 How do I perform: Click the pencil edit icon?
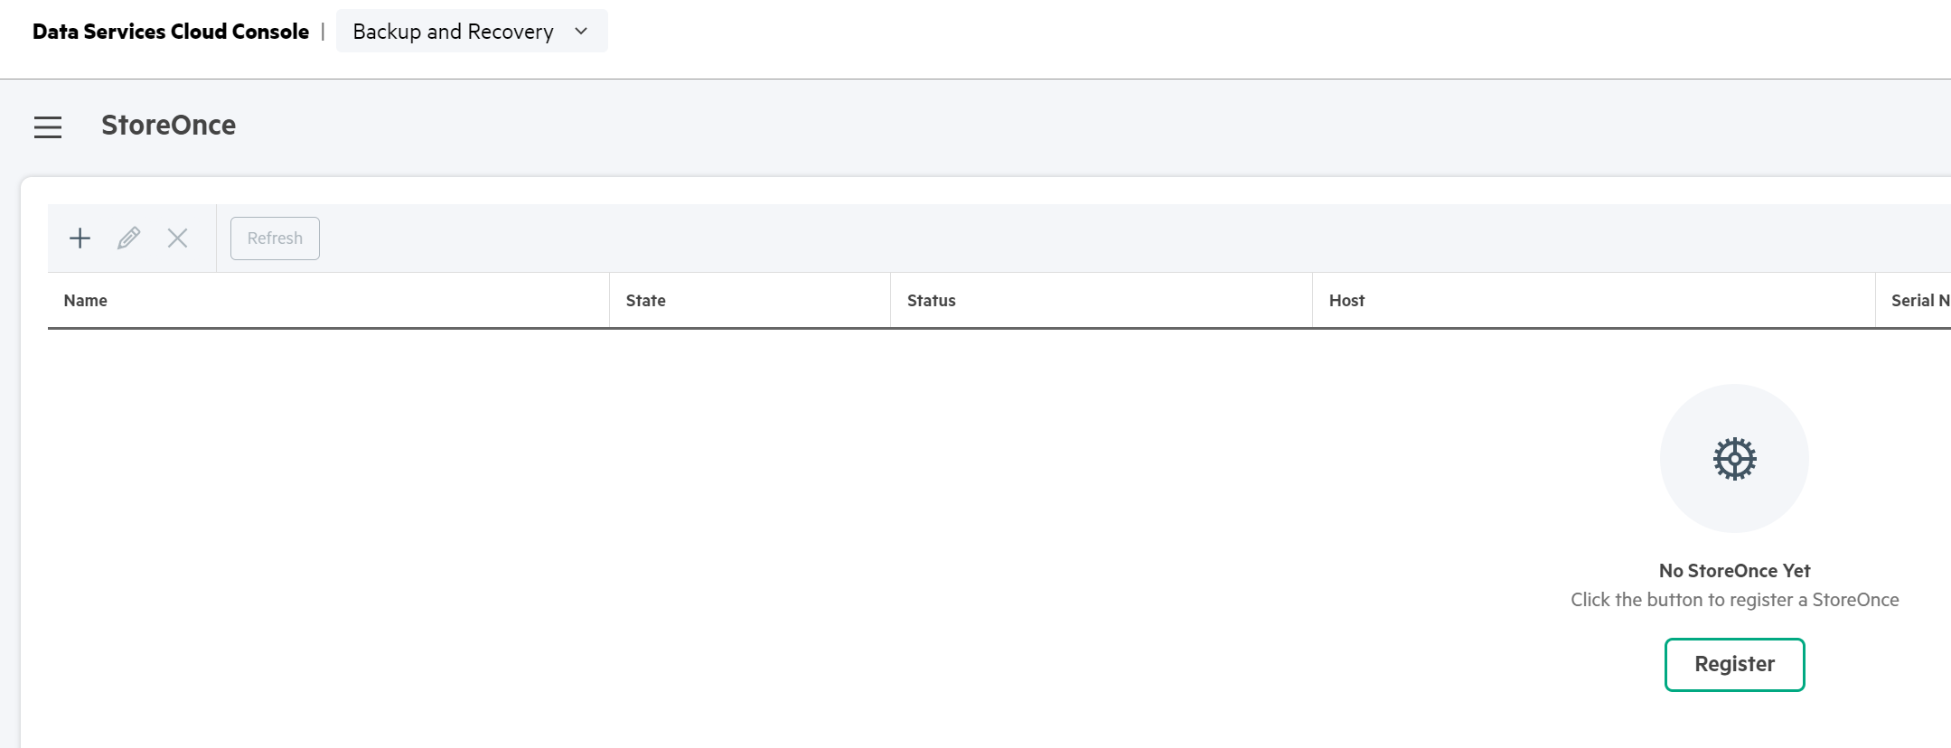pyautogui.click(x=129, y=238)
